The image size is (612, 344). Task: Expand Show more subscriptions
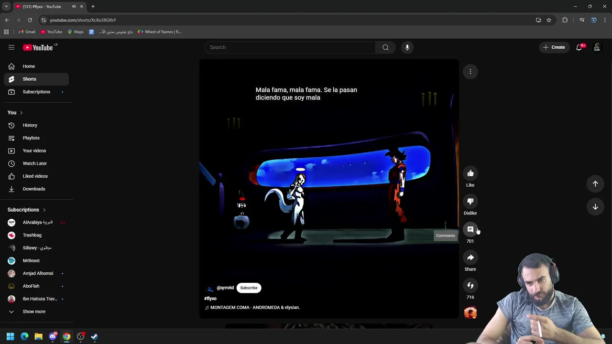pos(36,312)
